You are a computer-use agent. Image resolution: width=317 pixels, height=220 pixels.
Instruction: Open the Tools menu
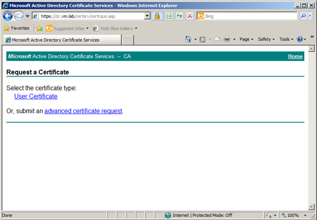286,40
